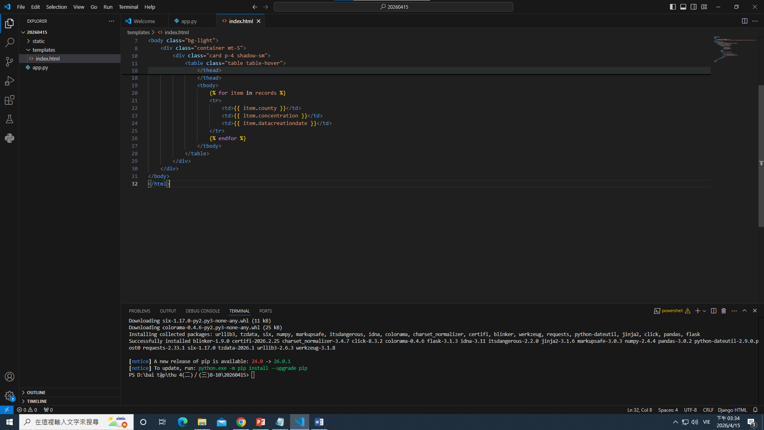The image size is (764, 430).
Task: Open the Testing flask view
Action: 10,119
